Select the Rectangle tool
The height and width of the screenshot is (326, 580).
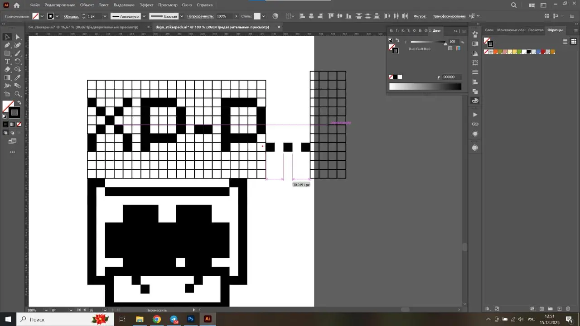coord(8,53)
